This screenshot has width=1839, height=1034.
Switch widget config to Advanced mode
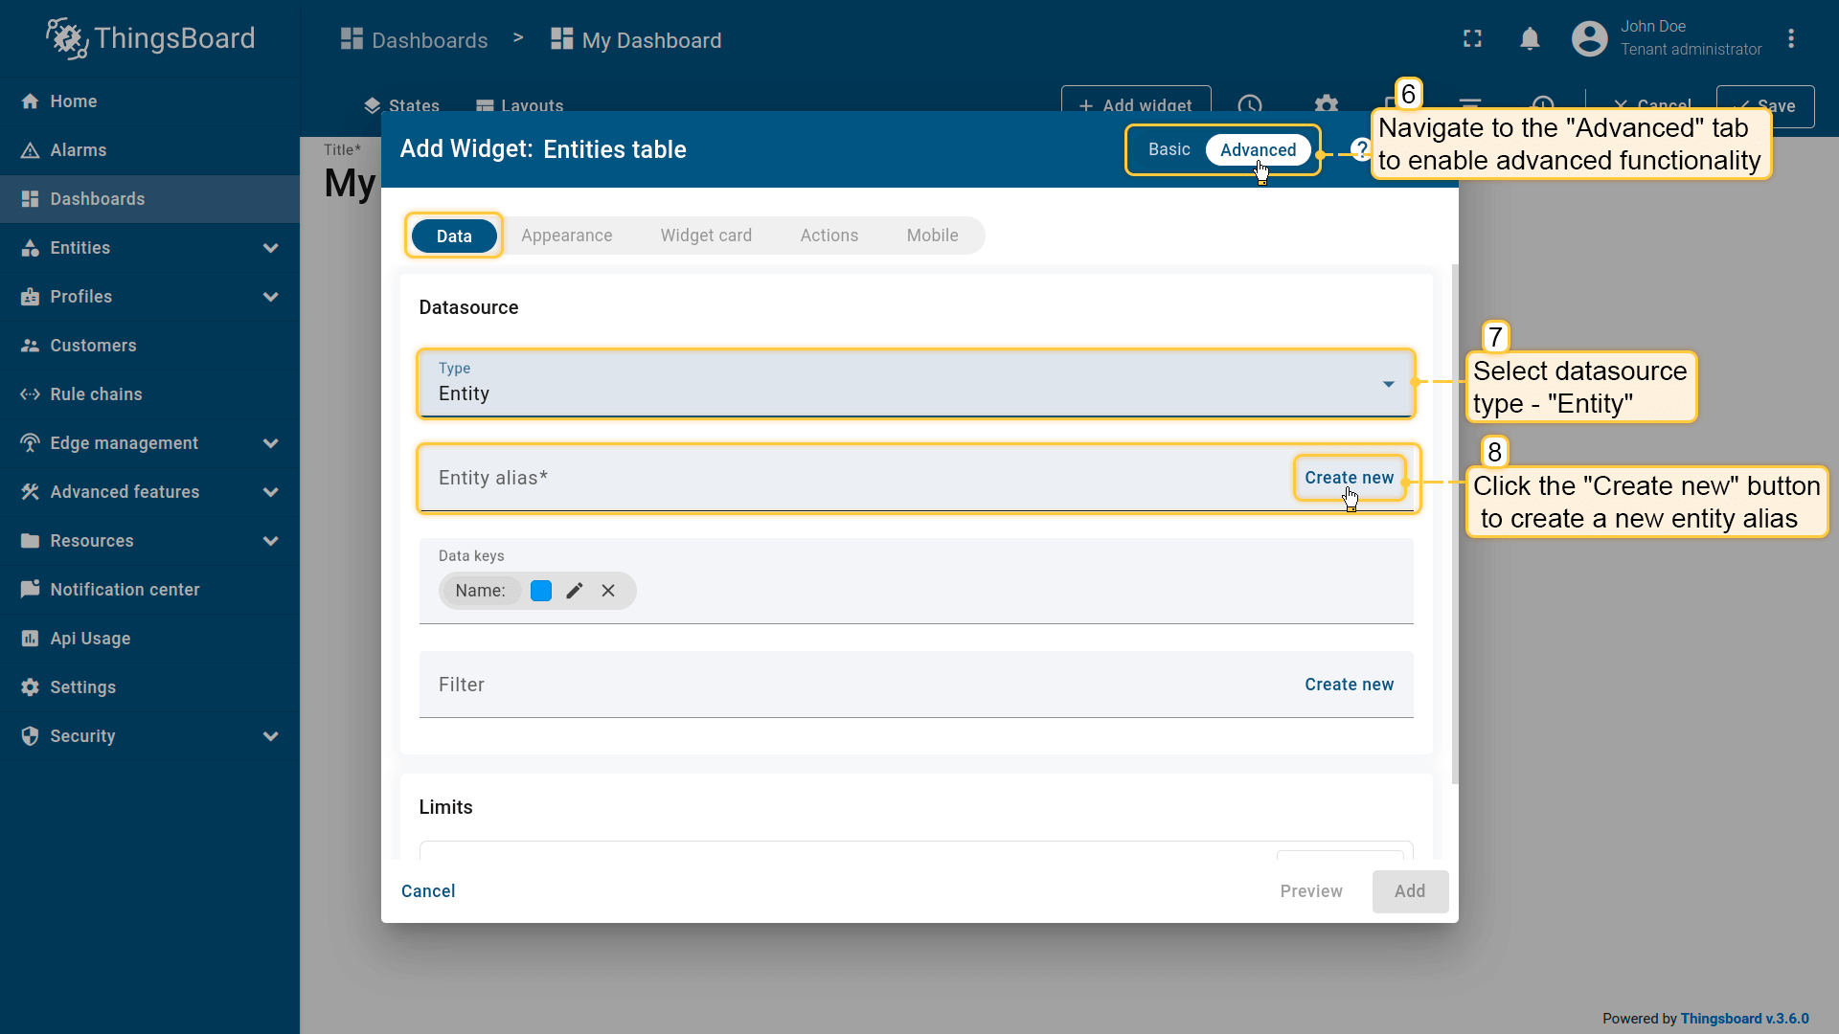[x=1258, y=149]
